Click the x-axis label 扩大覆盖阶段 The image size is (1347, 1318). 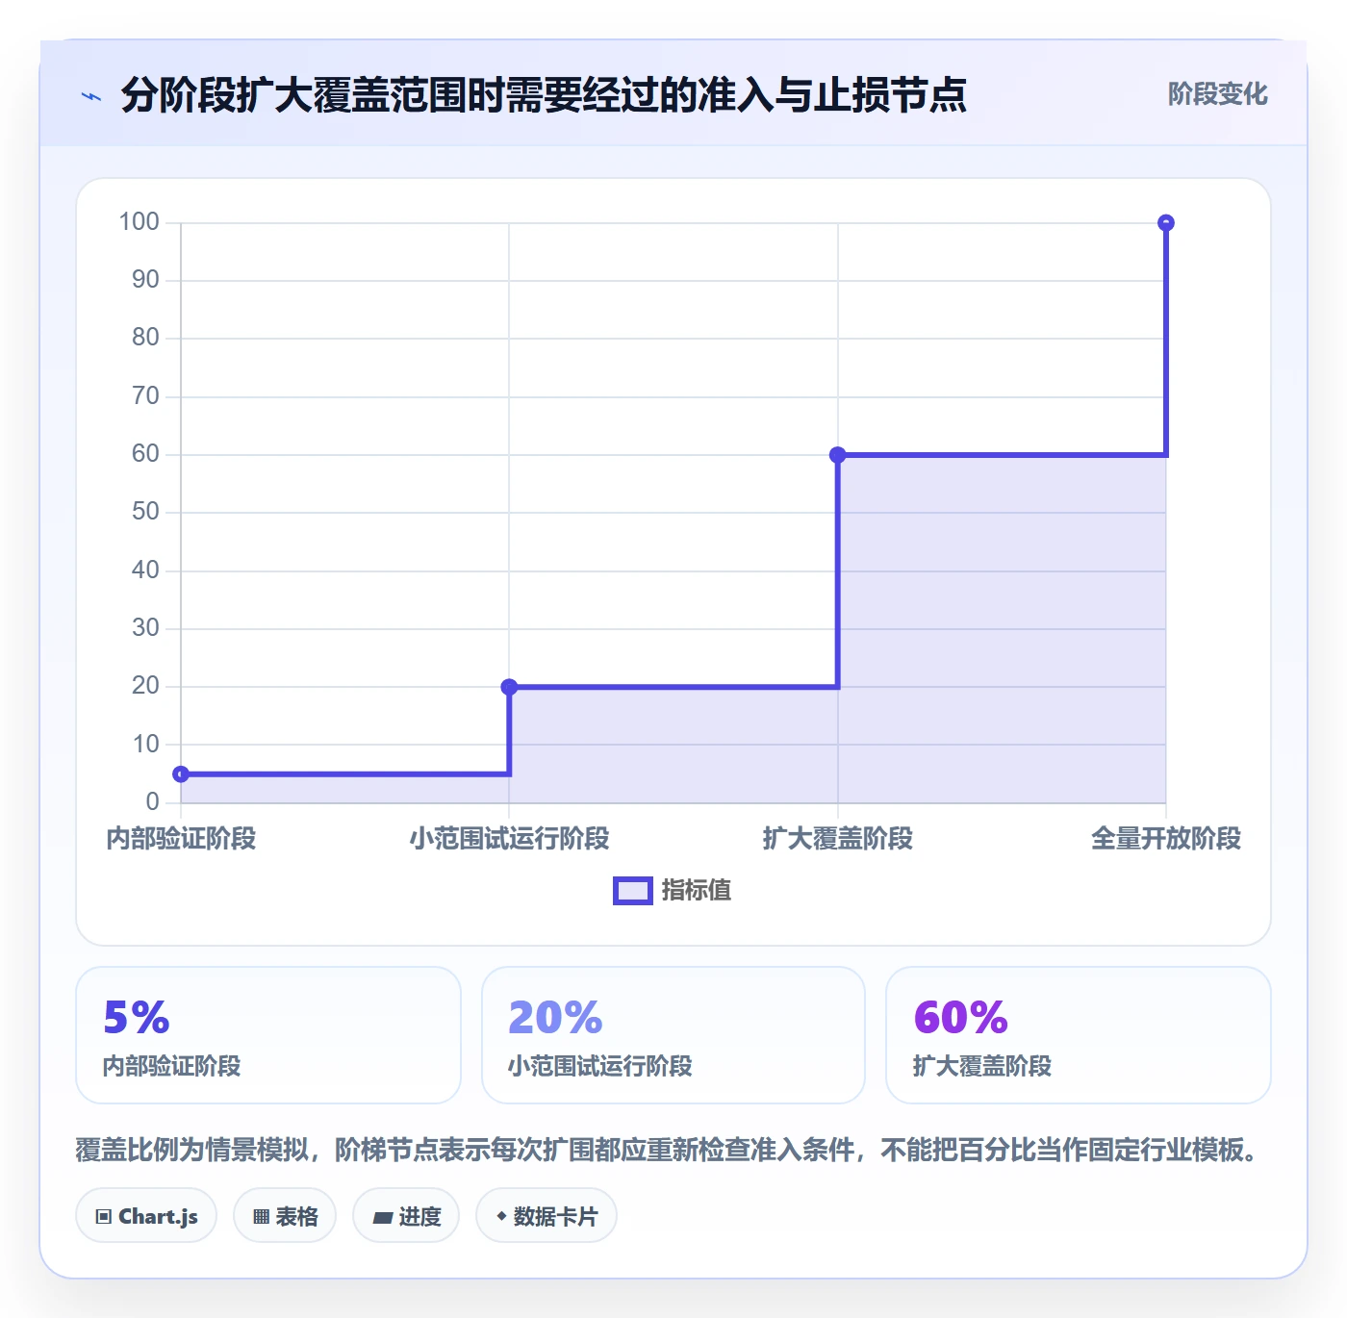[x=838, y=839]
